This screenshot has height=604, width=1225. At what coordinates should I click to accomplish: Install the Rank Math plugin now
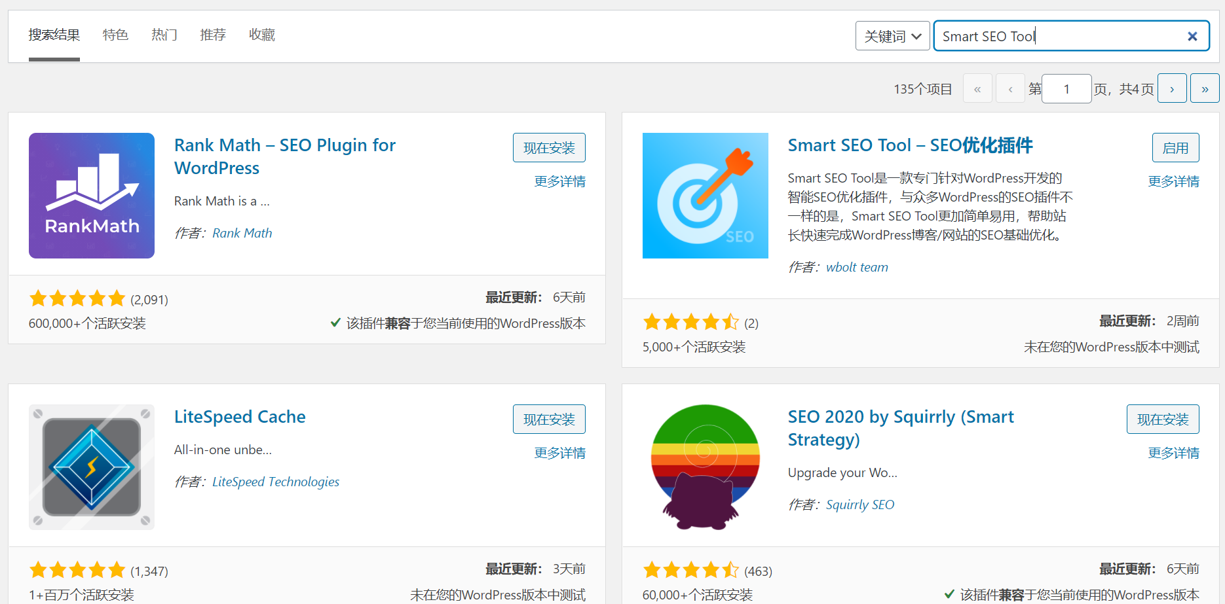(549, 148)
